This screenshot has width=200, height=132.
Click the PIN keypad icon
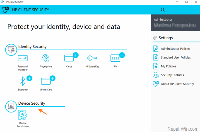point(115,58)
